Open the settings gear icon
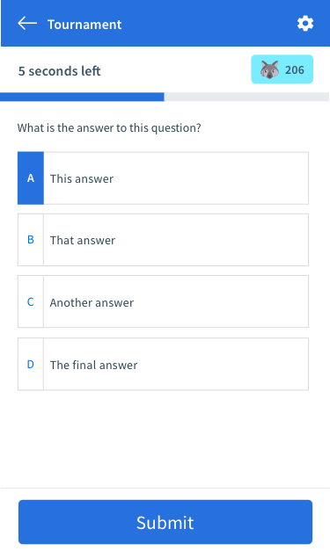 click(305, 24)
